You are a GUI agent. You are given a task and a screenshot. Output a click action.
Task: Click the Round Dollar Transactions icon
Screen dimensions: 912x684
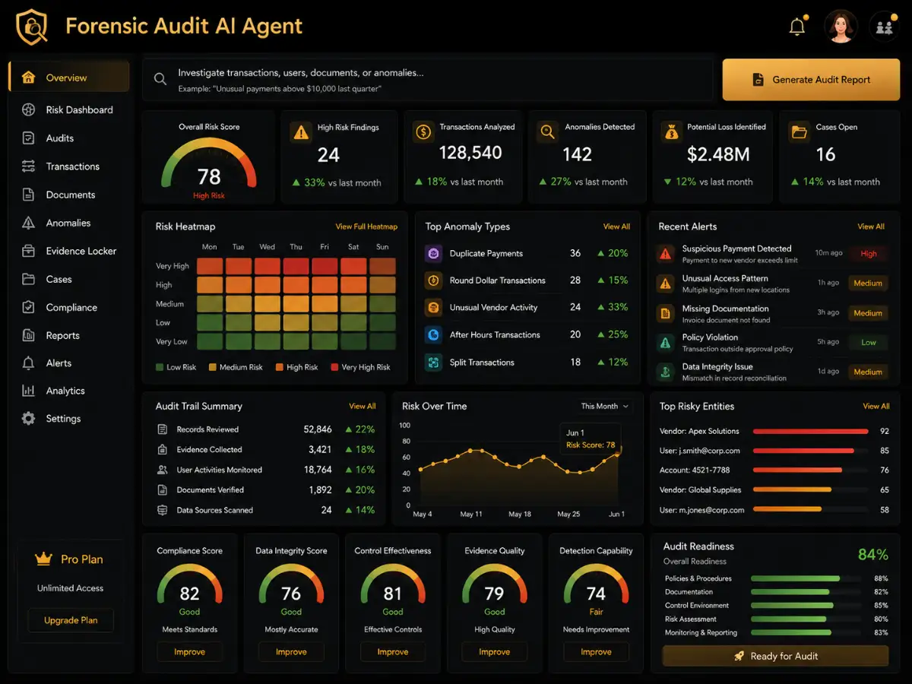click(x=433, y=280)
